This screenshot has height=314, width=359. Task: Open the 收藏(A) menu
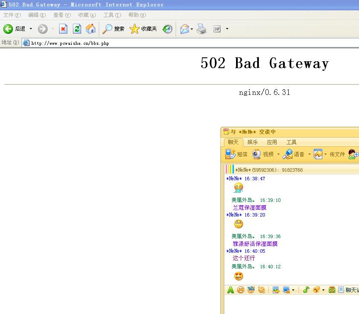pos(87,15)
